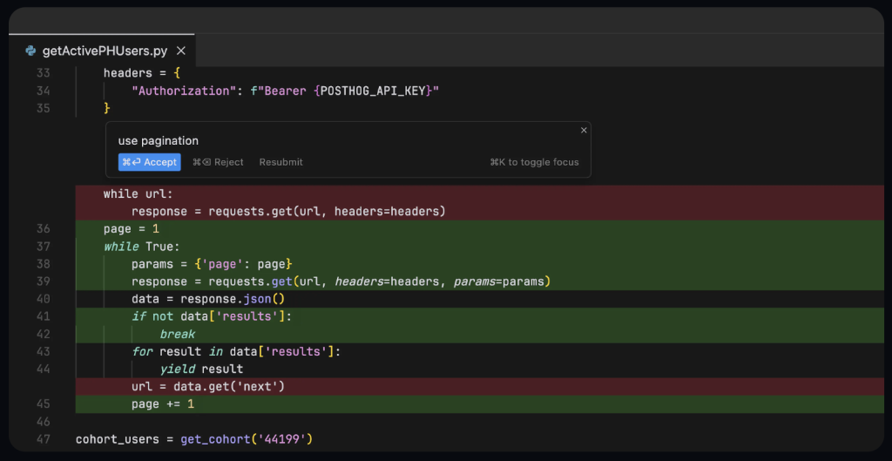Close the getActivePHUsers.py tab
The height and width of the screenshot is (461, 892).
click(181, 51)
